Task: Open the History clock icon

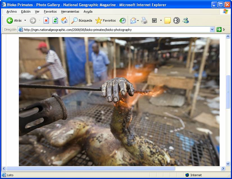Action: [x=123, y=20]
